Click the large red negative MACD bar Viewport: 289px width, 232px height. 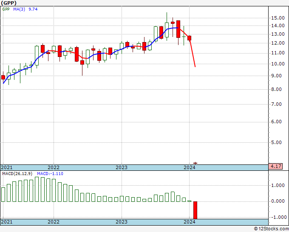click(x=195, y=210)
